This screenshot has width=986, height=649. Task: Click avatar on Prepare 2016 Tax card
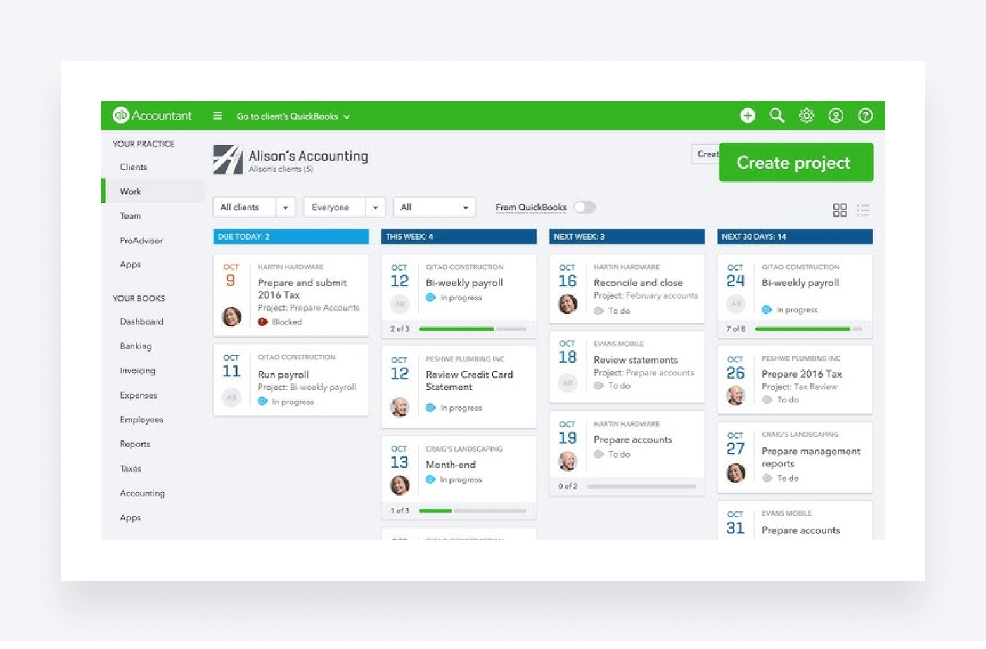point(736,395)
